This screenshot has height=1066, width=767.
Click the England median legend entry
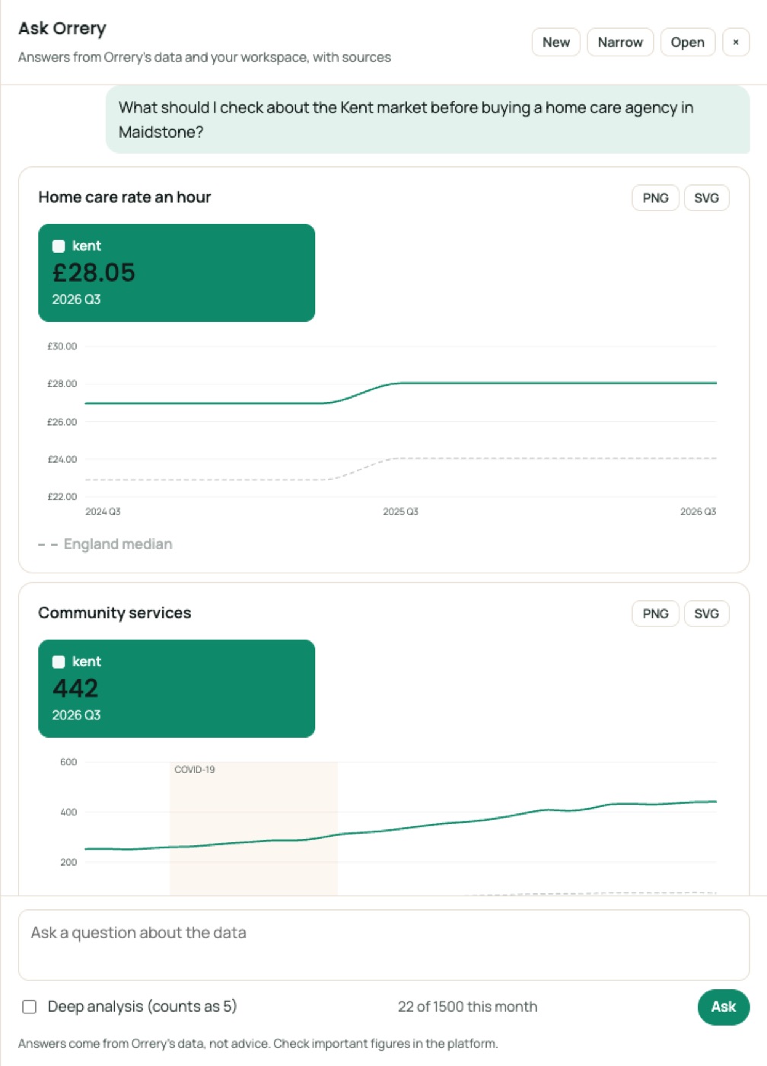106,544
